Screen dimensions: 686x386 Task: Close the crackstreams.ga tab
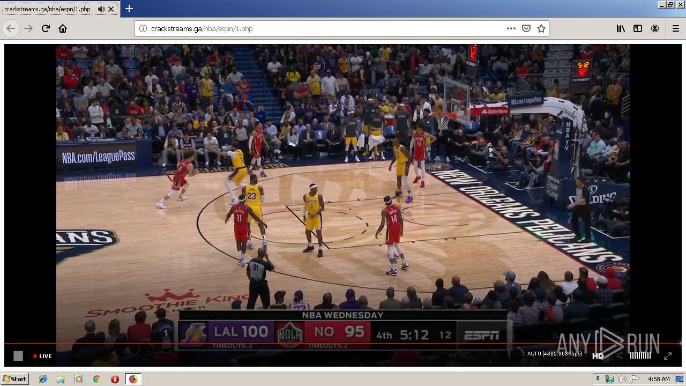111,9
